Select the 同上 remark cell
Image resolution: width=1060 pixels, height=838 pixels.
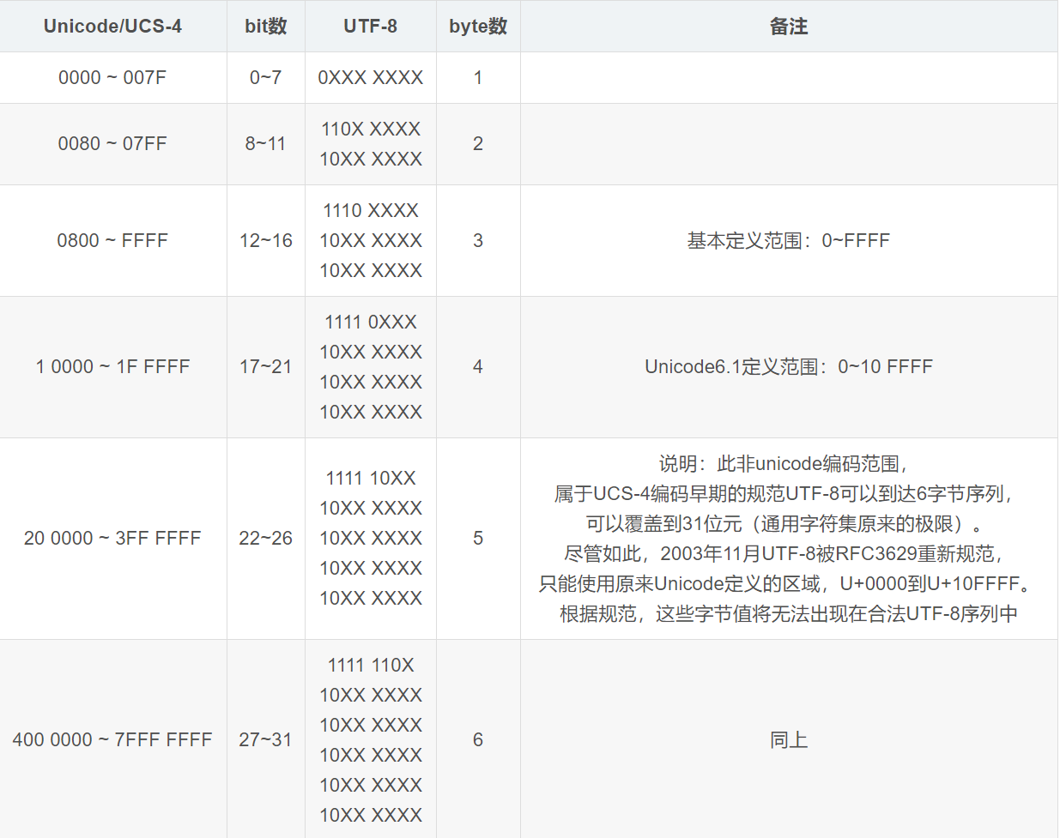[x=788, y=739]
